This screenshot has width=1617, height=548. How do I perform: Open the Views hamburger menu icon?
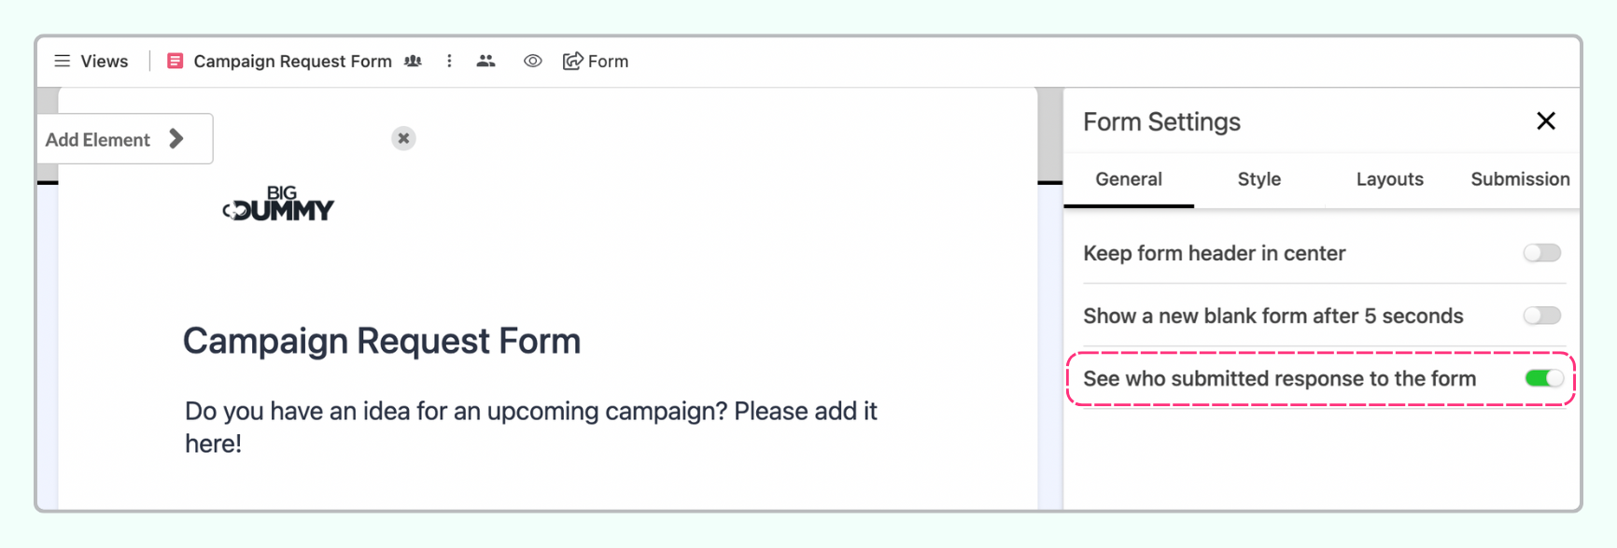coord(63,62)
